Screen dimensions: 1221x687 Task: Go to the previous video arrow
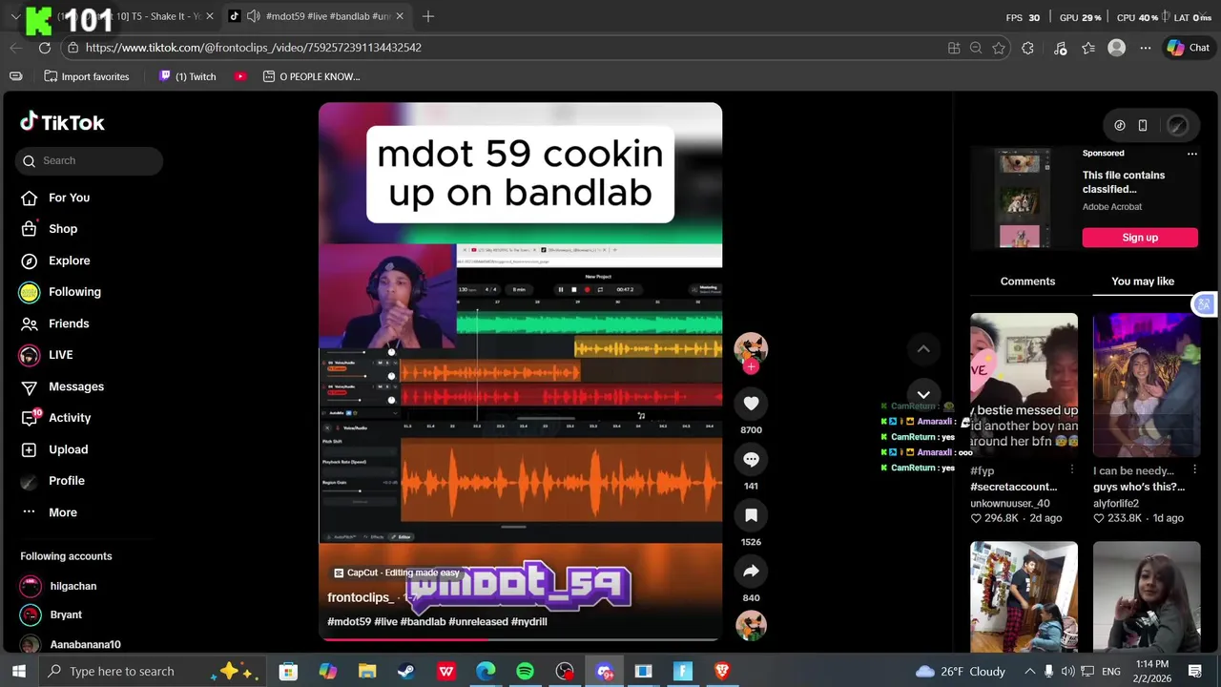pyautogui.click(x=923, y=349)
